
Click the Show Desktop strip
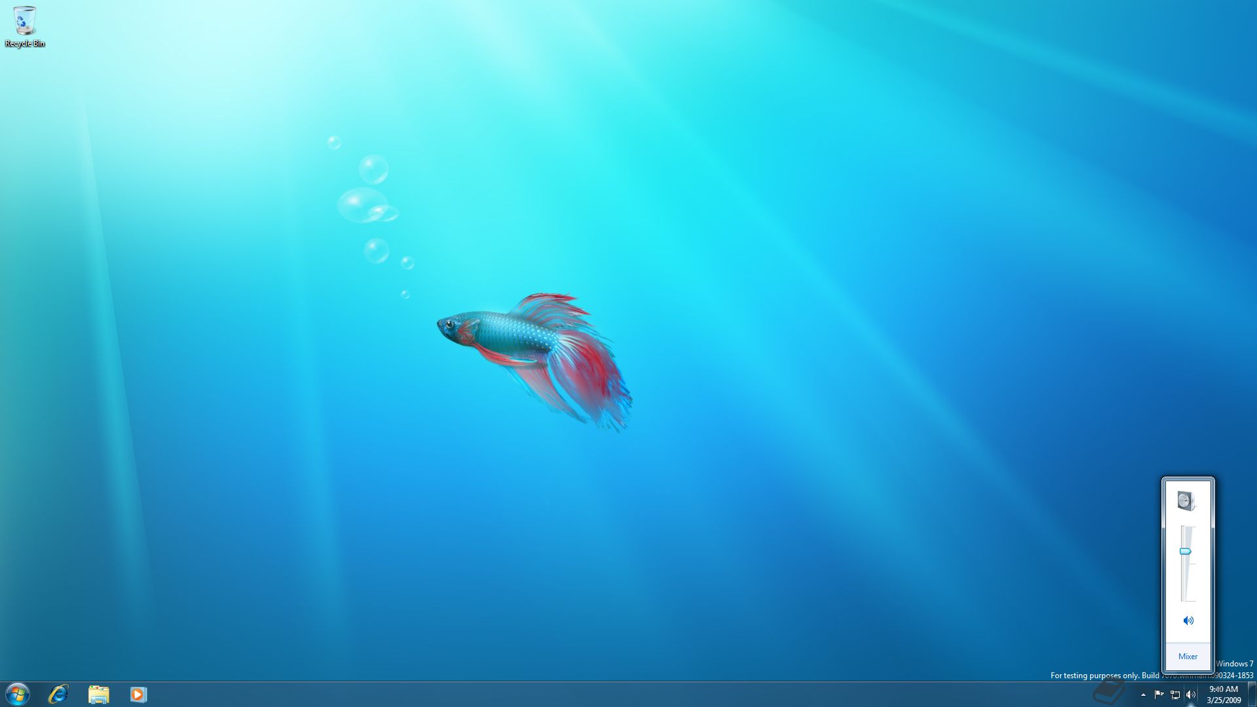(1252, 694)
